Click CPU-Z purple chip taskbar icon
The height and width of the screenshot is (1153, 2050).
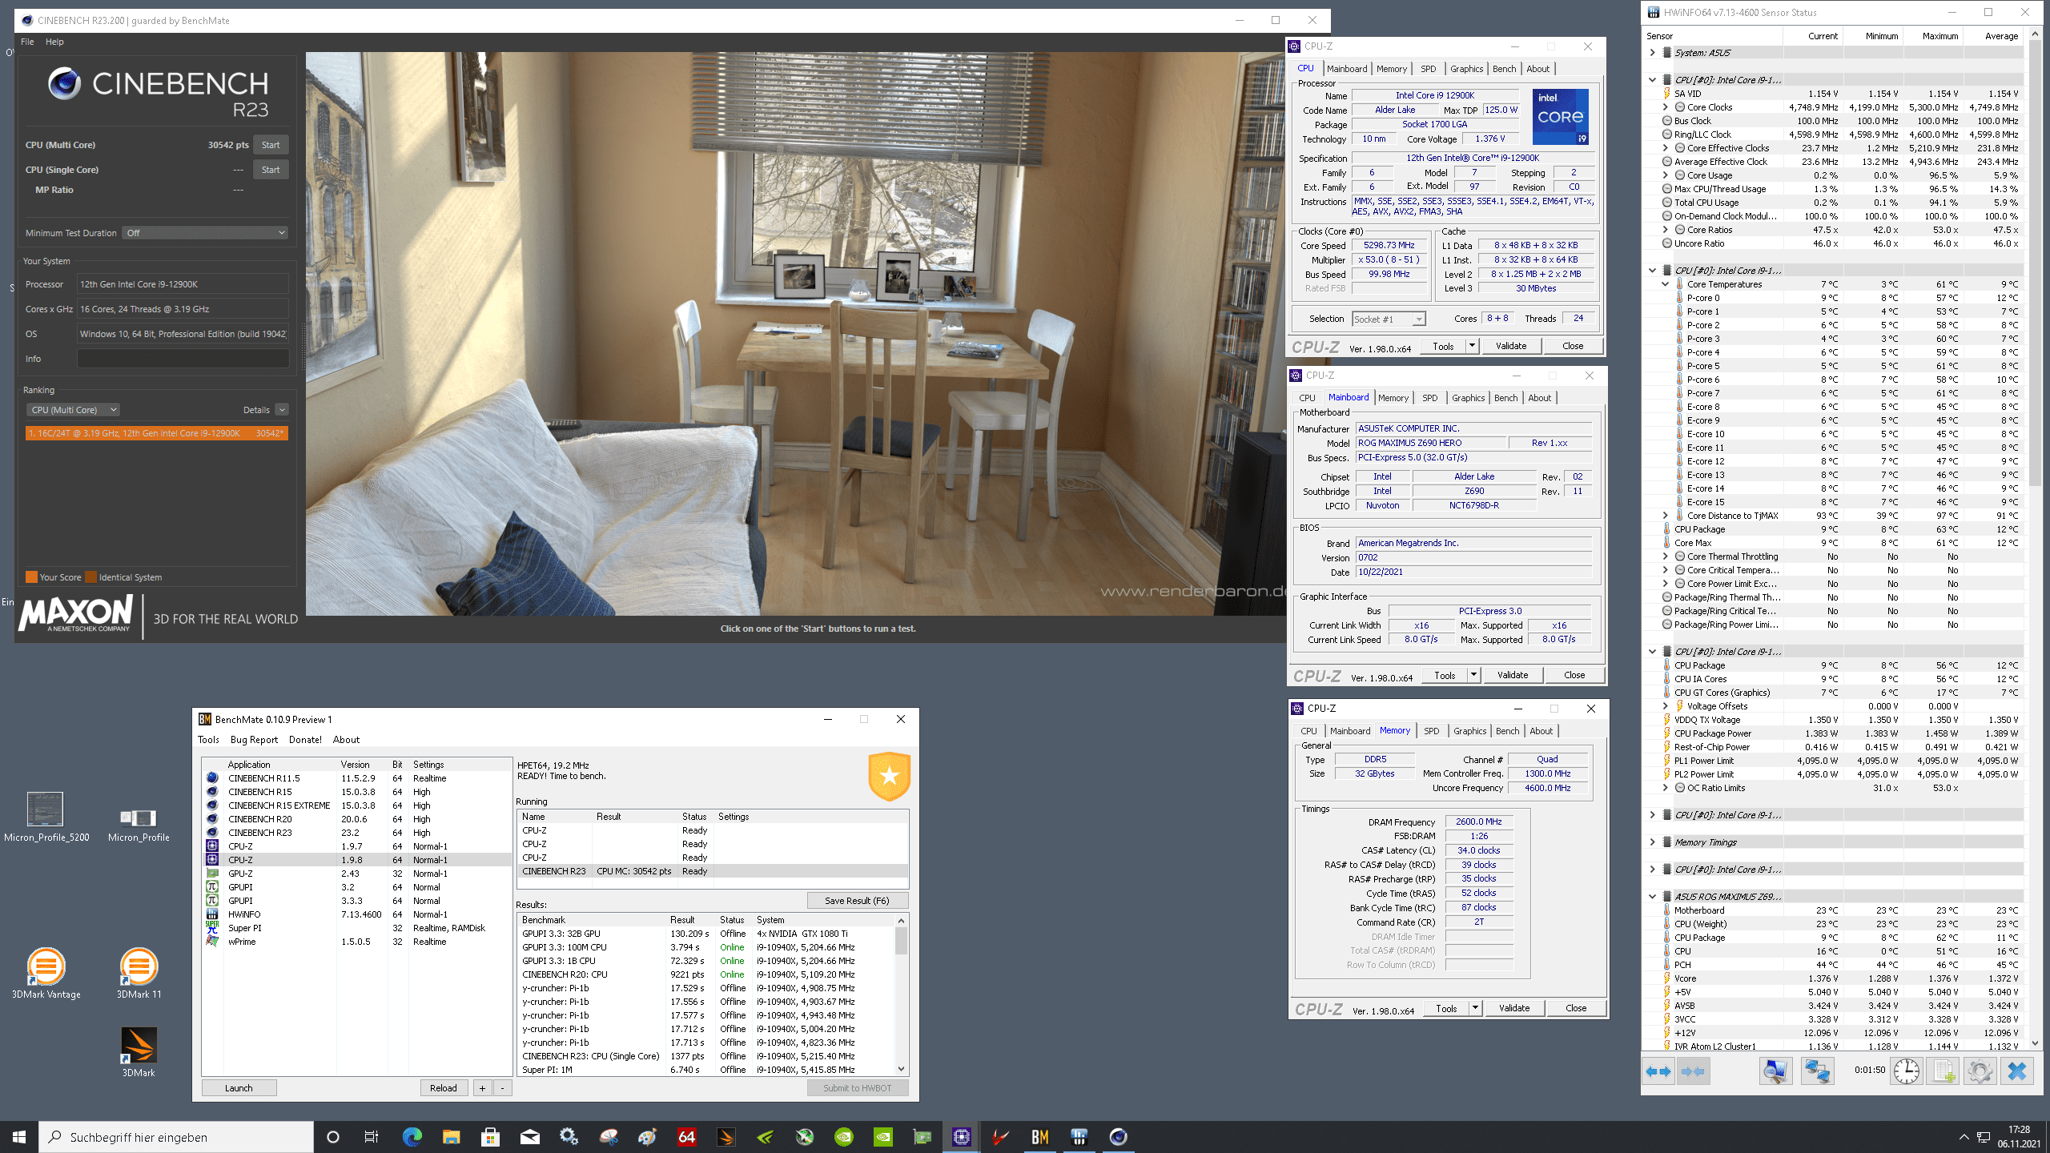point(961,1137)
